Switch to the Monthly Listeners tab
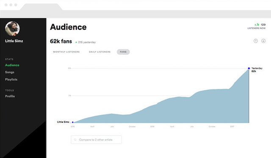The height and width of the screenshot is (158, 271). 66,52
